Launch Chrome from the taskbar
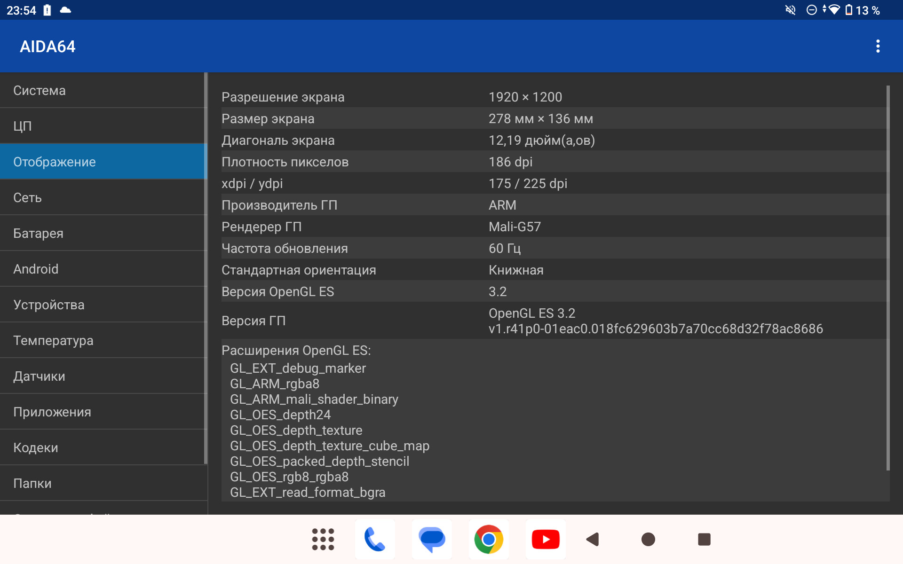 click(489, 539)
